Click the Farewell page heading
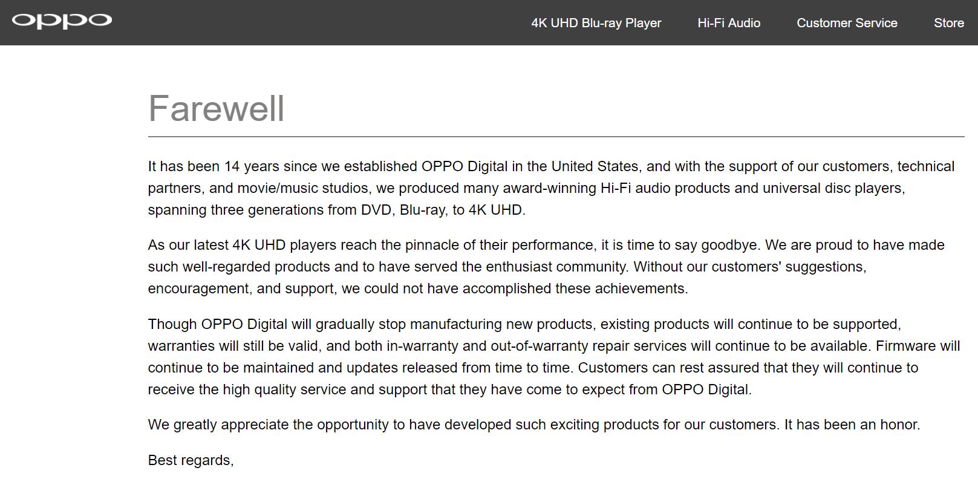 coord(217,108)
